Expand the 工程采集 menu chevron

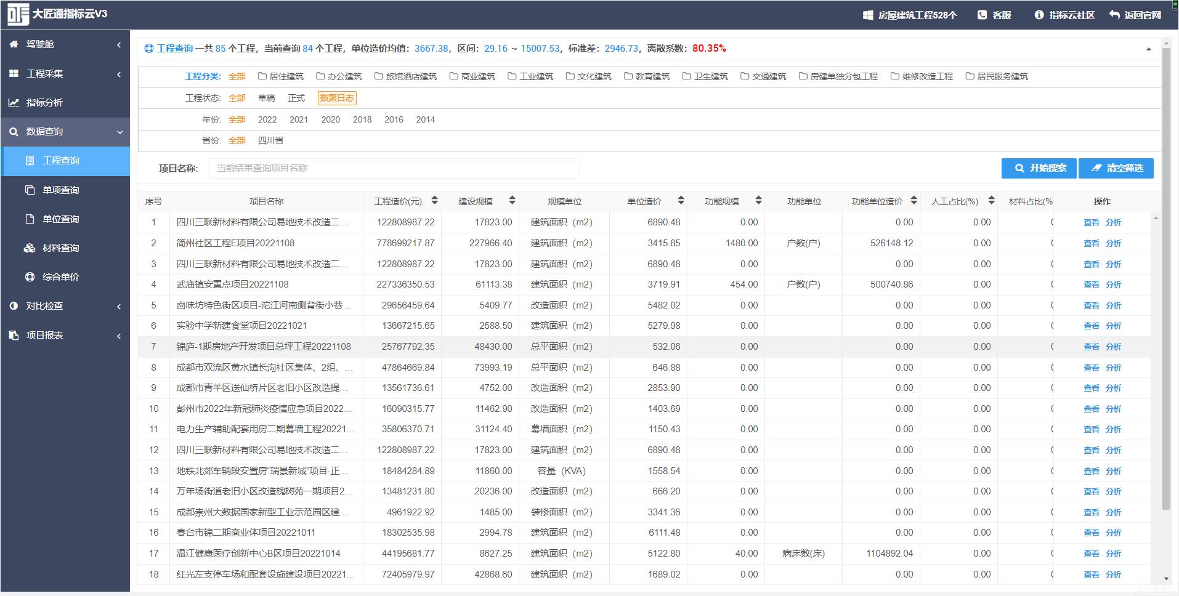pos(119,74)
